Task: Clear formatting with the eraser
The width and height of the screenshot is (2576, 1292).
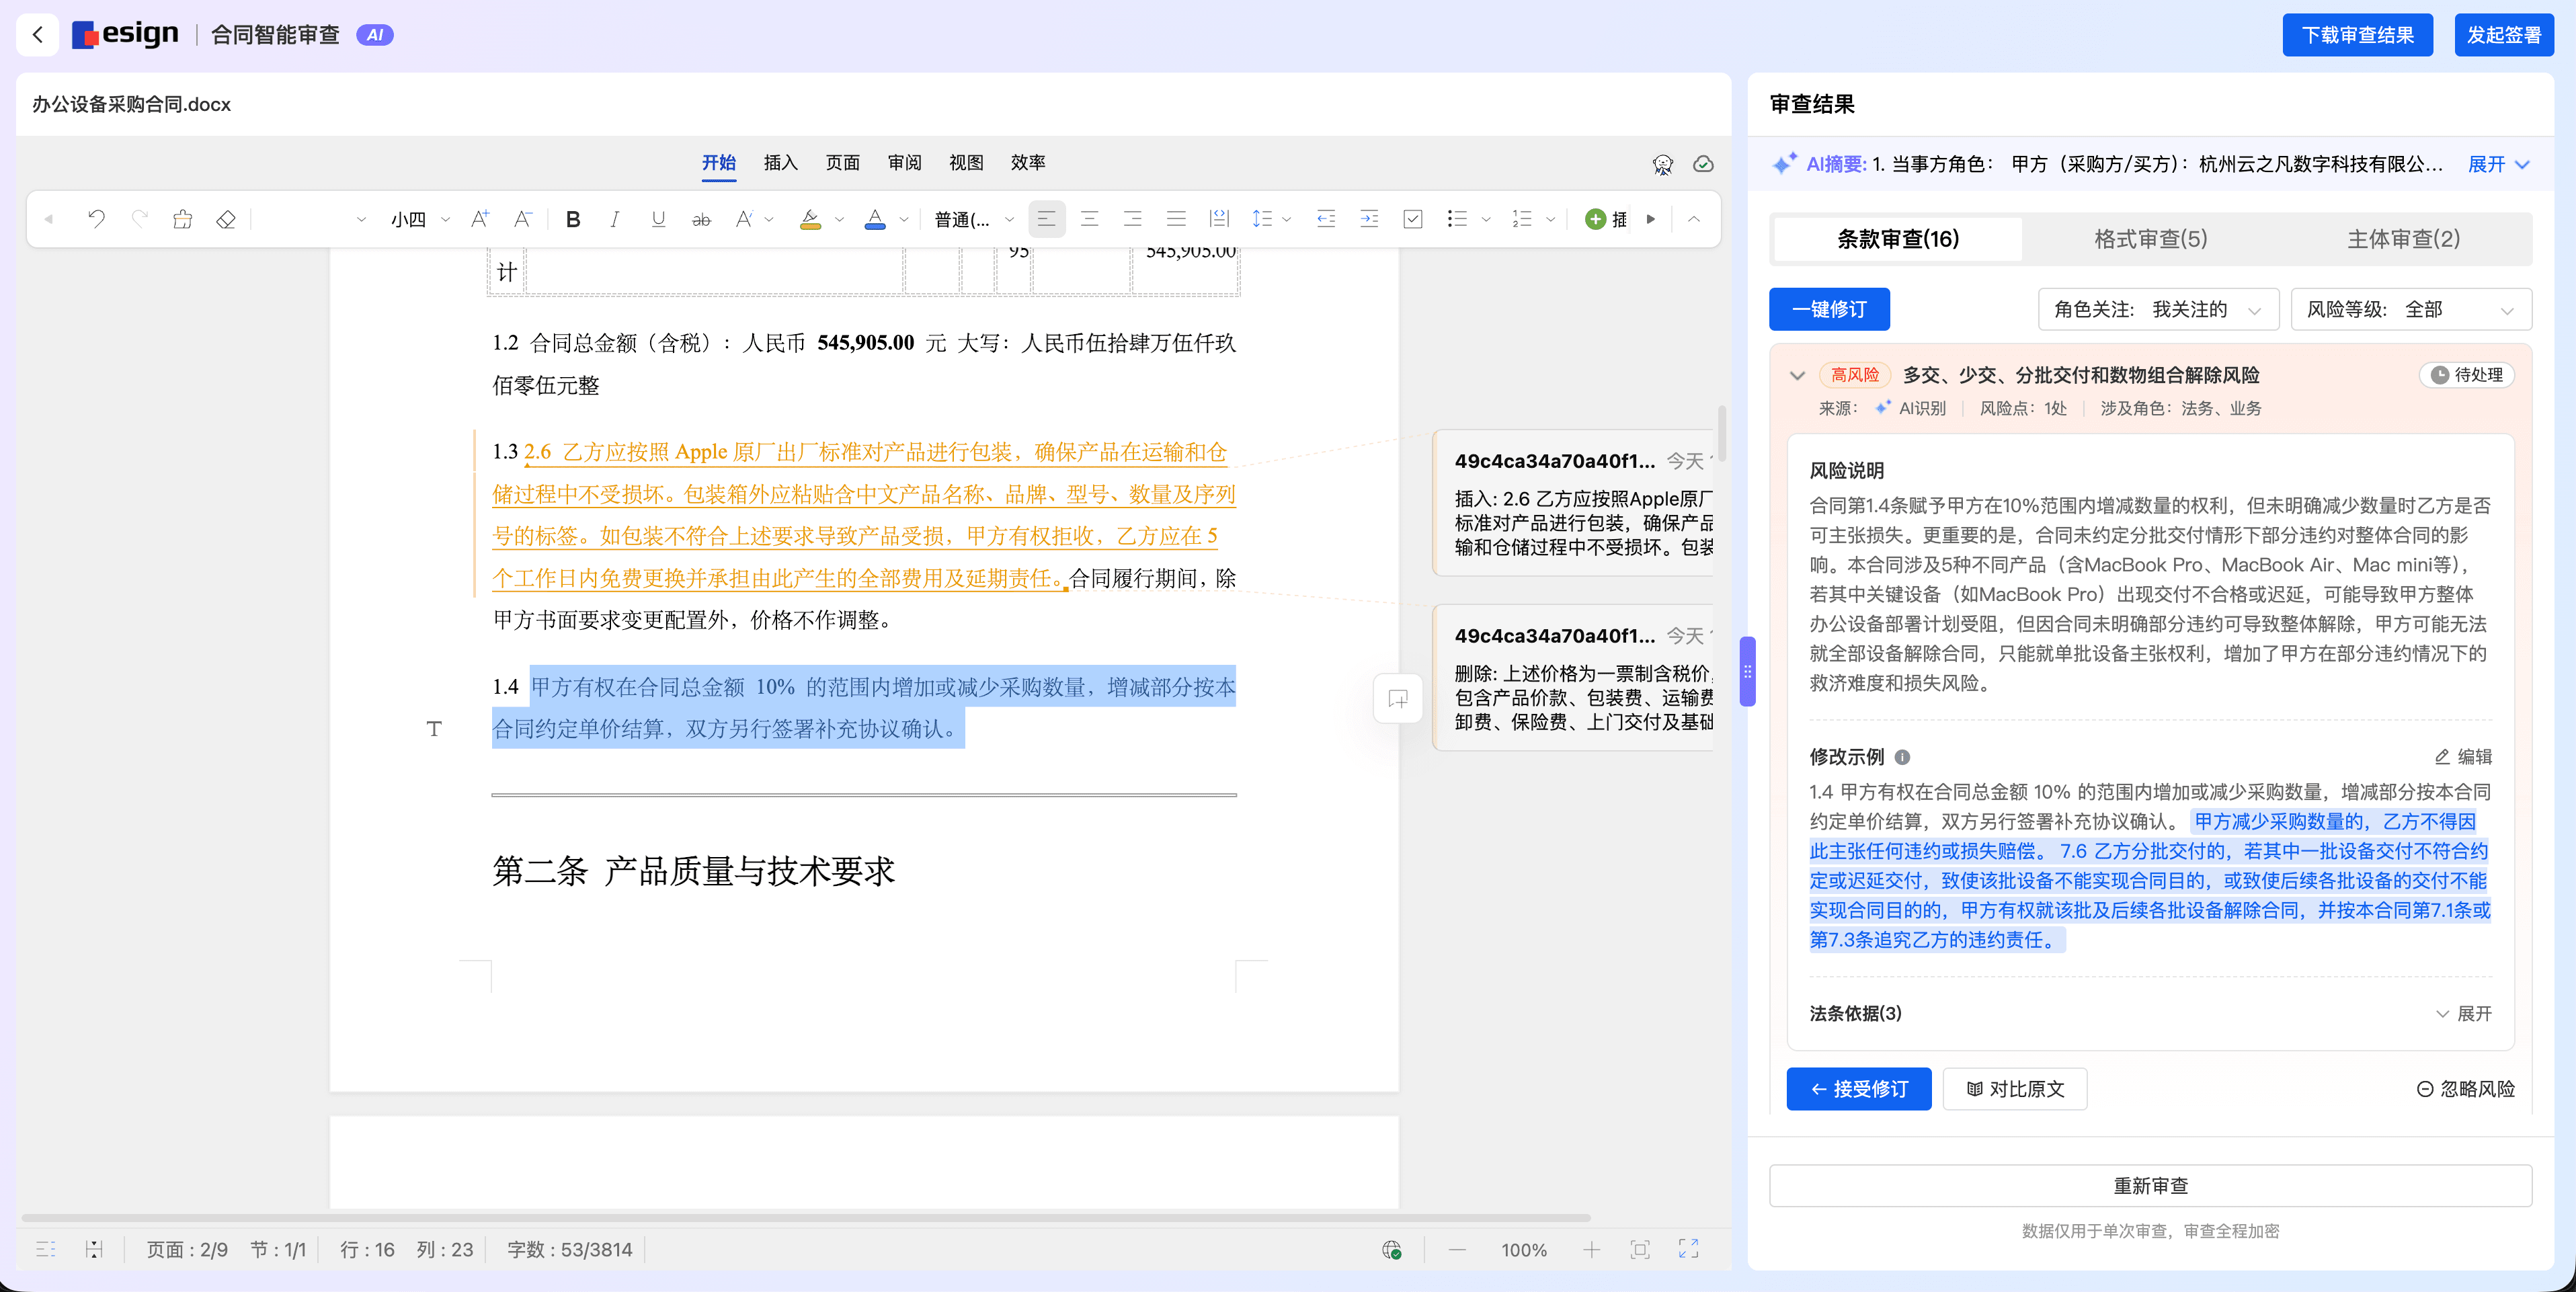Action: (226, 219)
